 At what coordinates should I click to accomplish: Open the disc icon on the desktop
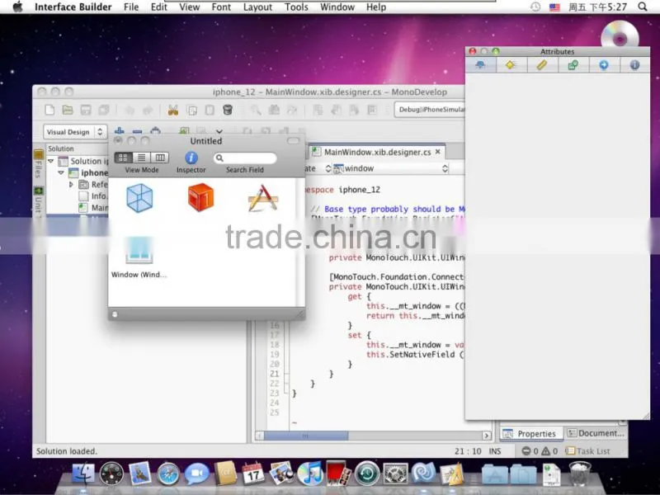(620, 37)
